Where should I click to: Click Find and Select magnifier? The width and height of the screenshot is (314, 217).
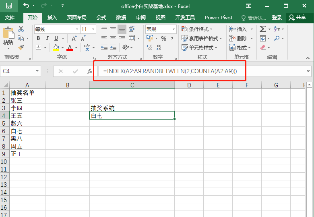click(277, 38)
